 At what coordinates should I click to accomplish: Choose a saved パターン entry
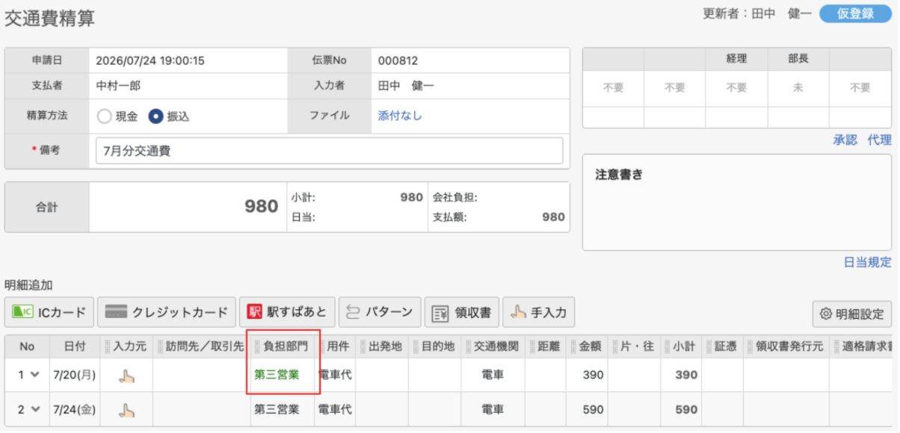click(380, 313)
